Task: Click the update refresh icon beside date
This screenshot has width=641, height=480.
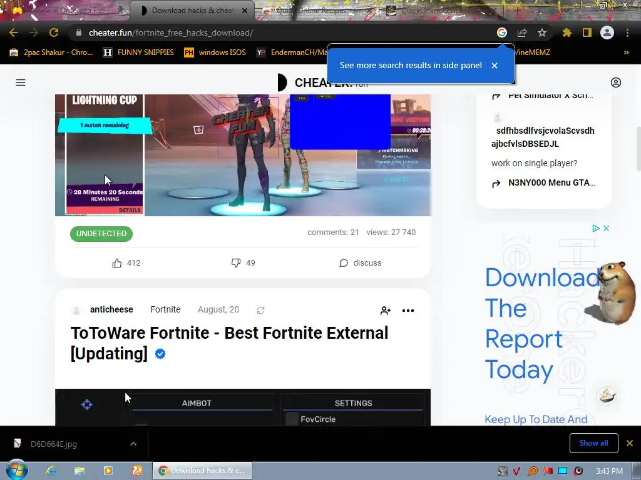Action: 260,310
